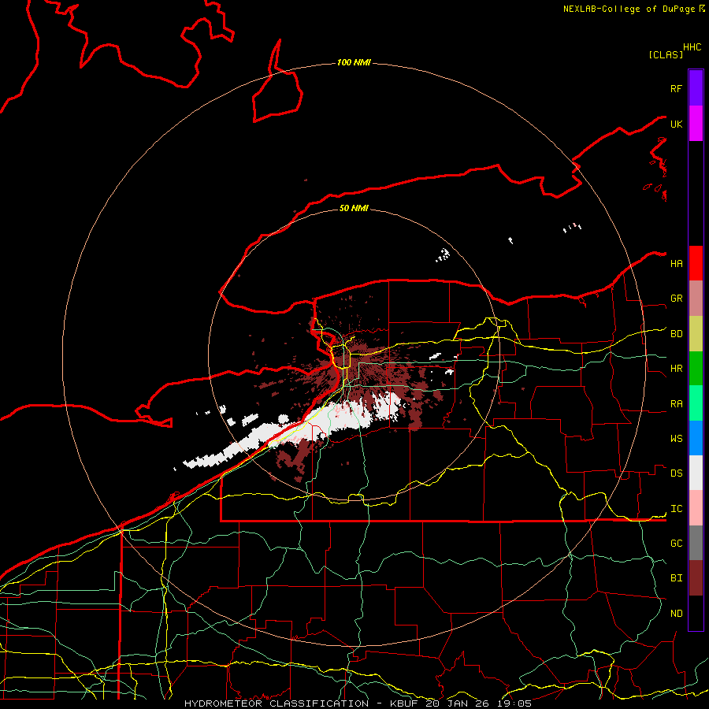Click the HA red legend swatch

696,263
